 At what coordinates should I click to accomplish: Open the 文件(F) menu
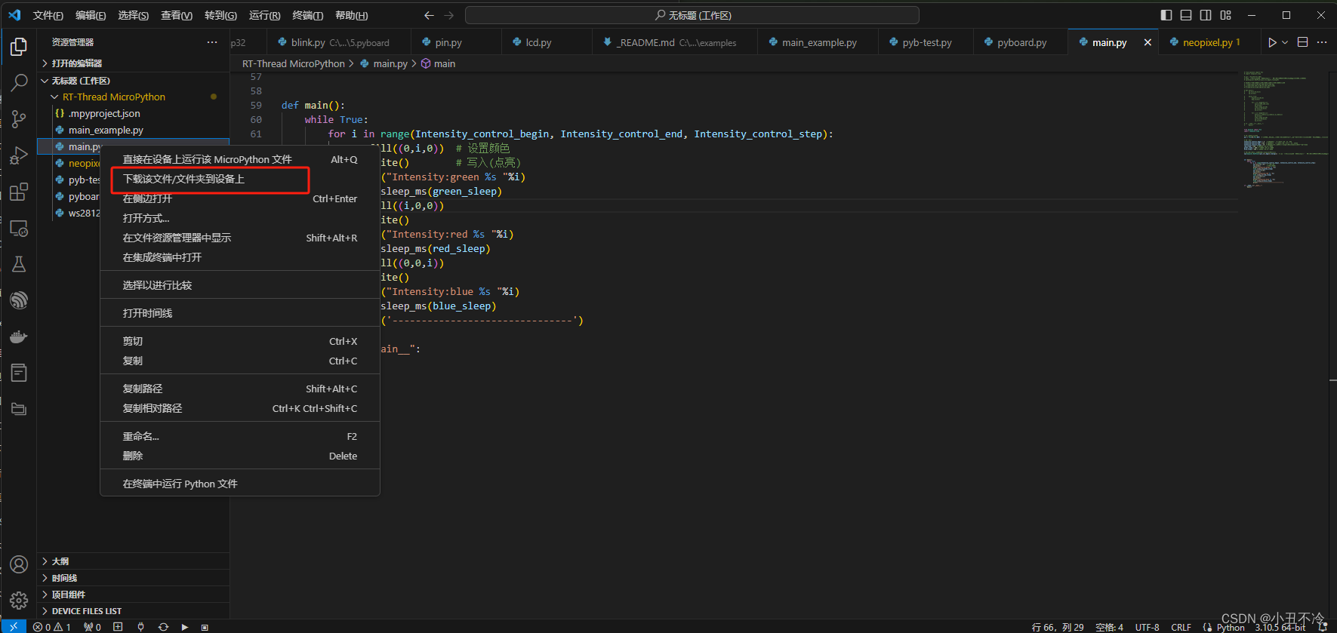point(48,15)
